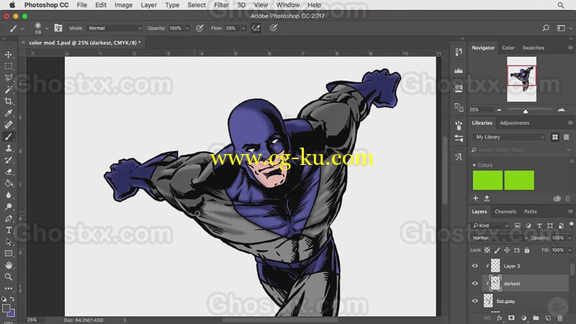Switch to the Paths tab
Image resolution: width=576 pixels, height=324 pixels.
[531, 212]
